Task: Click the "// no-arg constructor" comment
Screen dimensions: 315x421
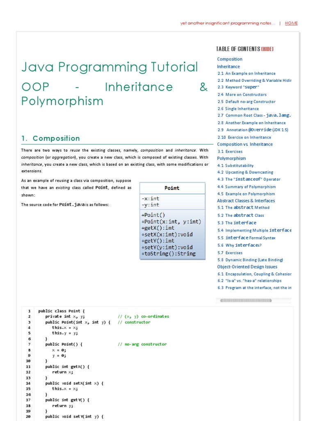Action: [142, 344]
